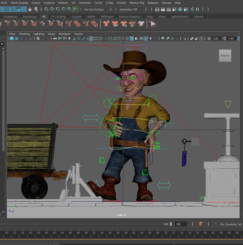
Task: Open the viewport Panels menu
Action: pos(78,34)
